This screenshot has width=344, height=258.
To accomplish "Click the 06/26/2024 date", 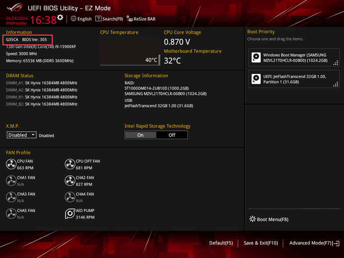I will point(17,18).
